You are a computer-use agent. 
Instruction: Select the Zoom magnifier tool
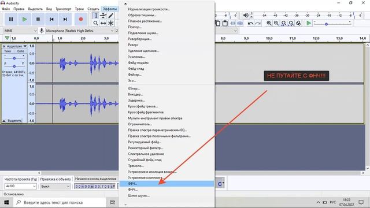coord(95,23)
